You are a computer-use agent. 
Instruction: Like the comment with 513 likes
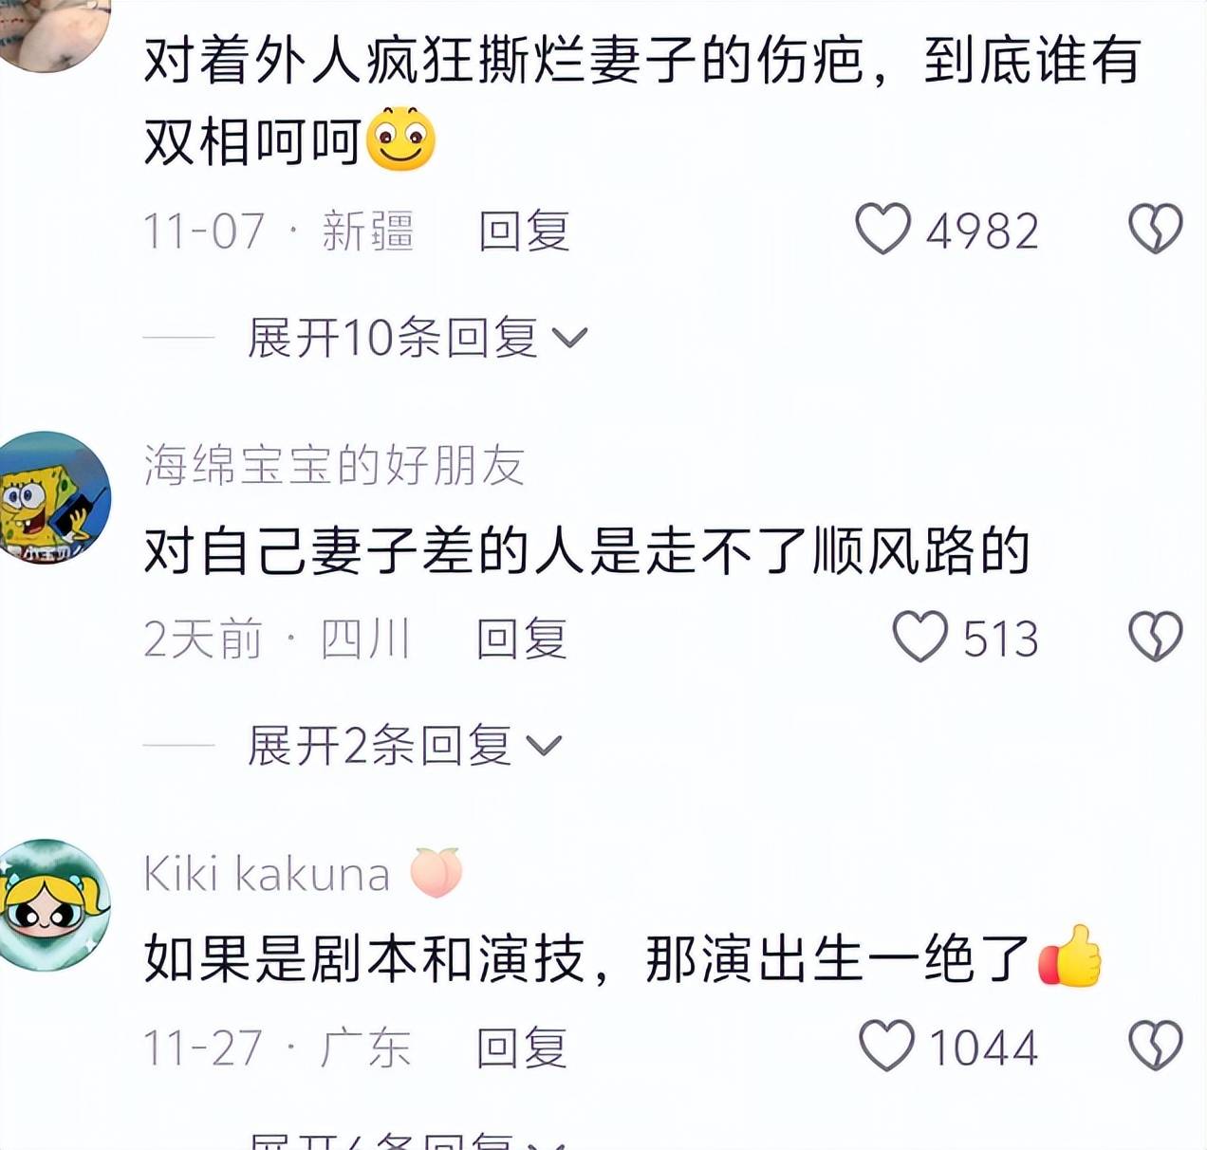(x=919, y=637)
